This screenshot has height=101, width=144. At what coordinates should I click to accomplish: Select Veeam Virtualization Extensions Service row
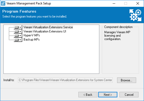pos(48,27)
